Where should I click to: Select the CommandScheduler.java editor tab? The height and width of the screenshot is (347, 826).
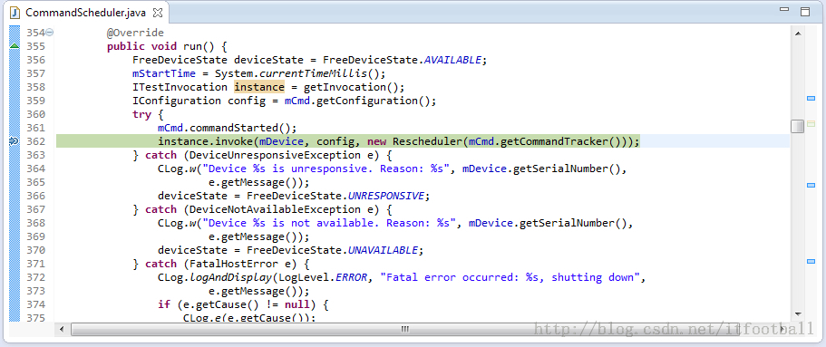point(86,12)
